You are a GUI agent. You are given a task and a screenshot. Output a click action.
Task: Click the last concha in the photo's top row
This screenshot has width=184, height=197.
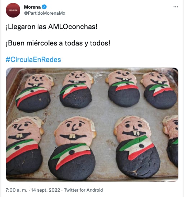tap(159, 90)
